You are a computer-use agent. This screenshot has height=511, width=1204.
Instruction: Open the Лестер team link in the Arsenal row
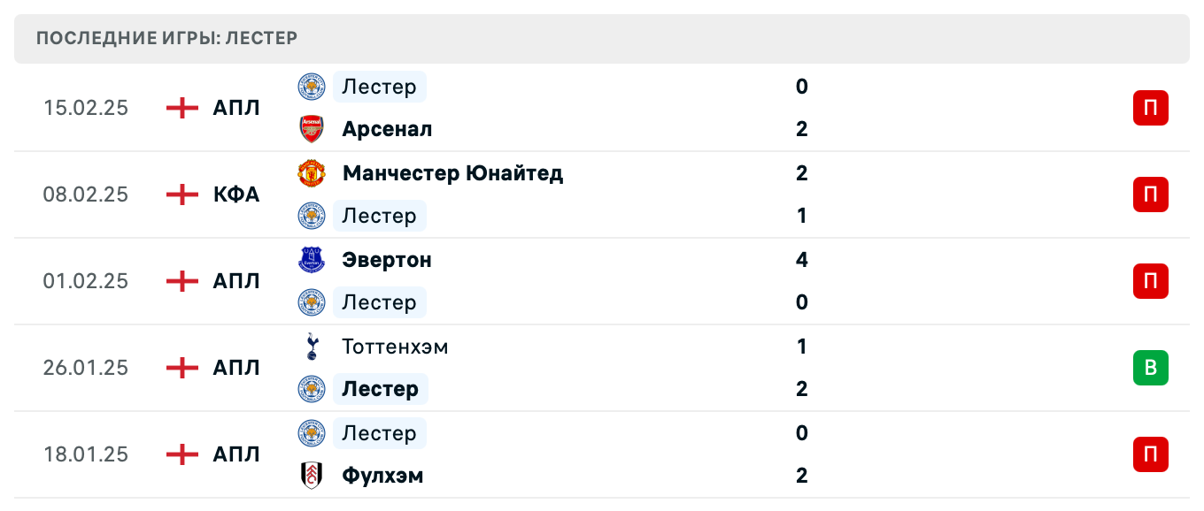379,87
